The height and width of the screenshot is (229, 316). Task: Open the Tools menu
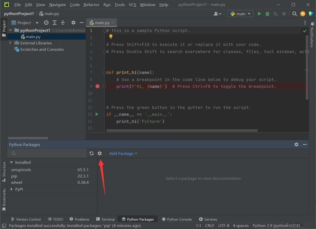click(119, 5)
